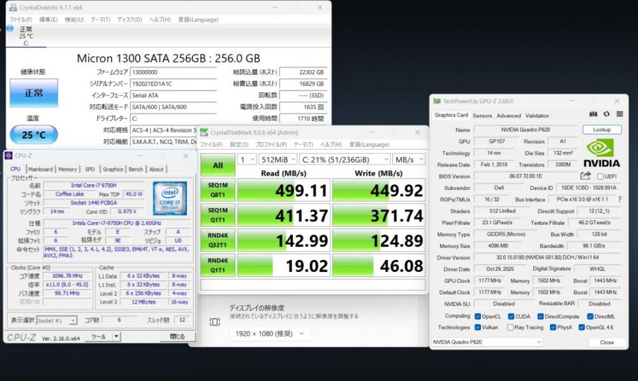Click the GPU-Z refresh icon
Viewport: 638px width, 381px height.
(x=606, y=115)
